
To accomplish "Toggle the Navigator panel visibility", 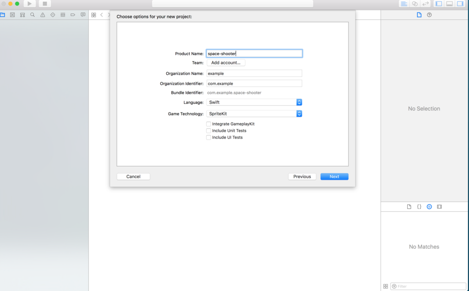I will point(439,4).
